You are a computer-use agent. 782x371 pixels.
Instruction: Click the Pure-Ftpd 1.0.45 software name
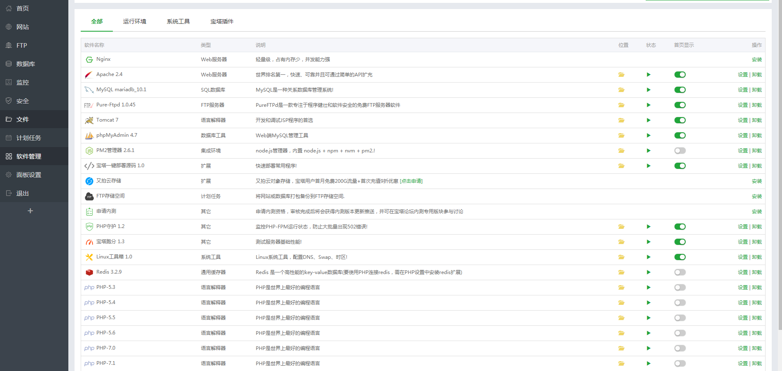(x=116, y=105)
